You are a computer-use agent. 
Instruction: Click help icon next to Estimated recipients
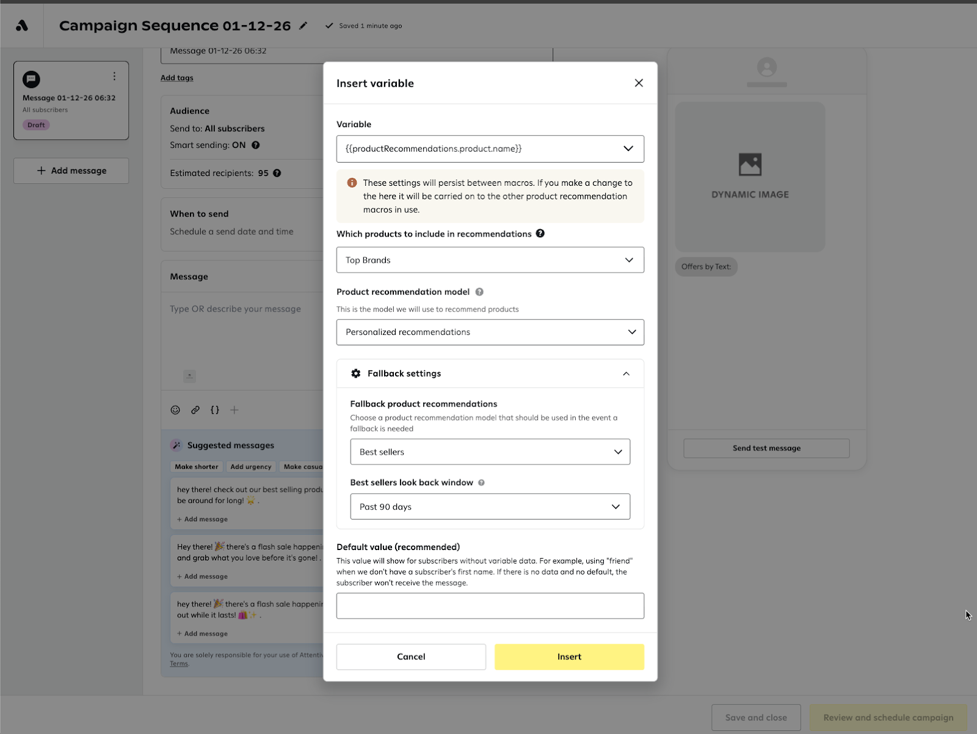pos(277,174)
